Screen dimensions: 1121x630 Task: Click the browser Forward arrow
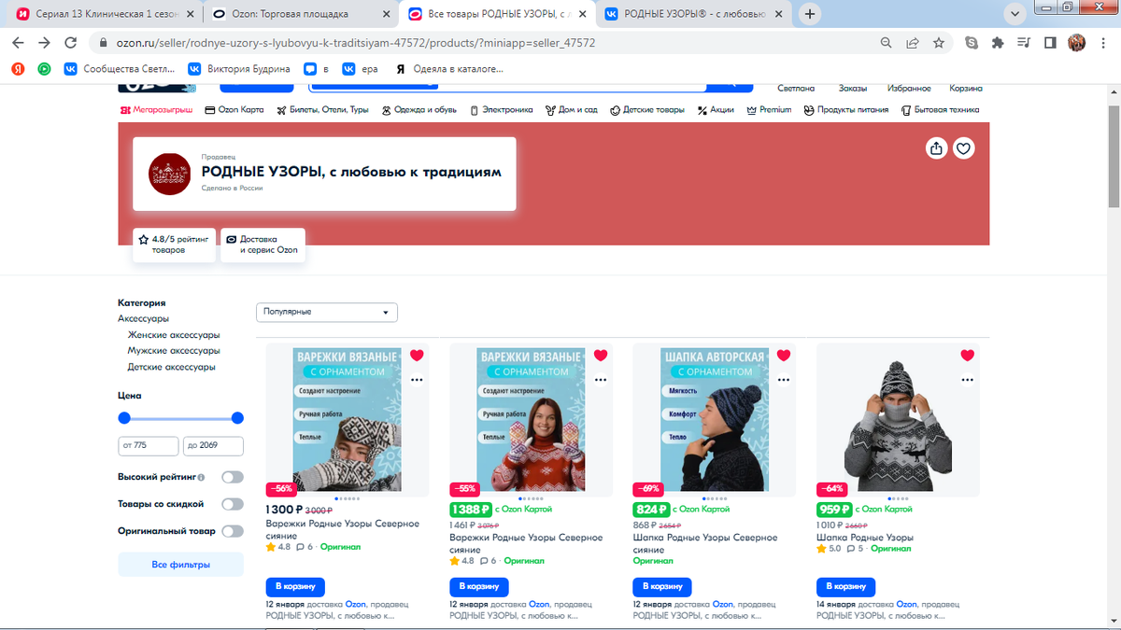[44, 43]
